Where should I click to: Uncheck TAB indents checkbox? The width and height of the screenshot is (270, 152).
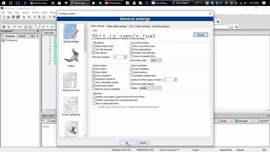tap(93, 53)
